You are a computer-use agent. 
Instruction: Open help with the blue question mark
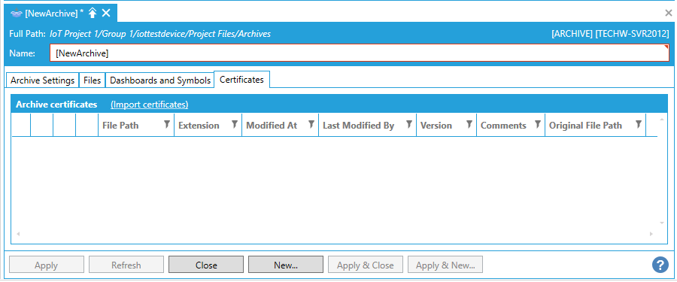click(660, 264)
